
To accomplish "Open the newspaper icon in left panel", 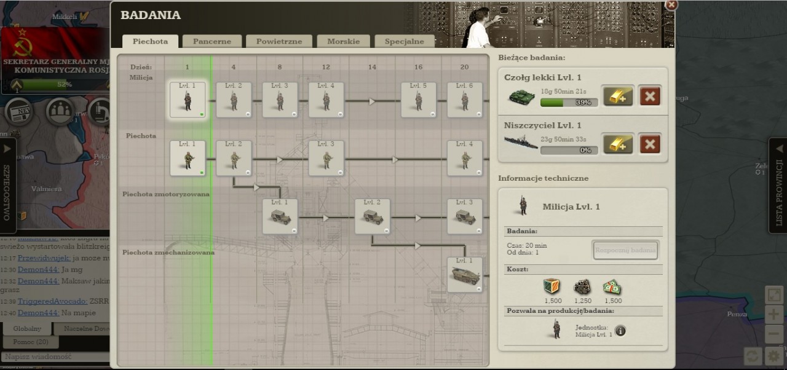I will pos(19,112).
